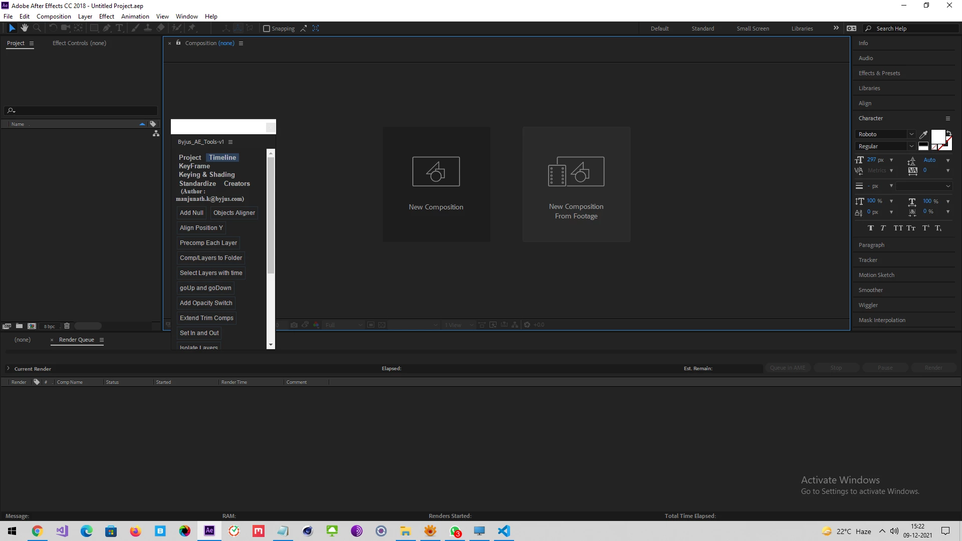The height and width of the screenshot is (541, 962).
Task: Open the Animation menu
Action: pos(135,16)
